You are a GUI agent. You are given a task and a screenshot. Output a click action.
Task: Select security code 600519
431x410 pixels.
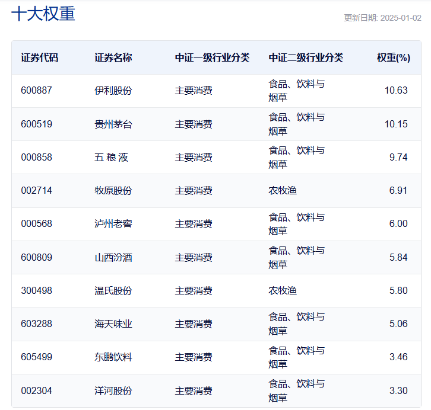[x=37, y=124]
